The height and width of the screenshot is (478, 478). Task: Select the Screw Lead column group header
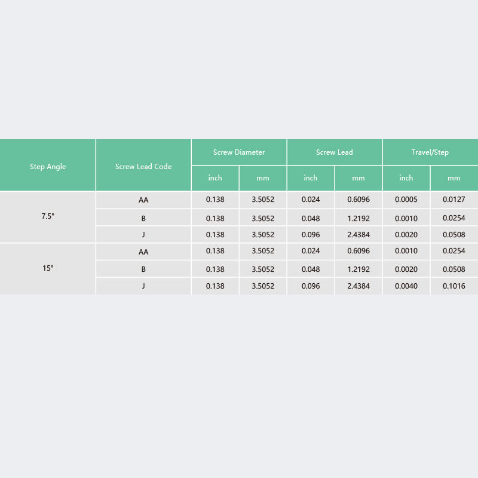[335, 152]
